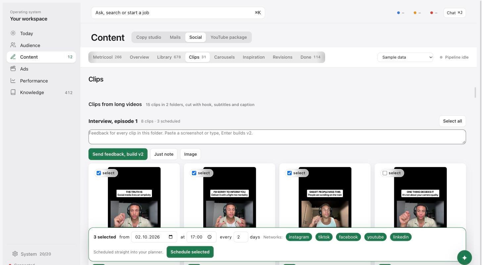The image size is (482, 265).
Task: Click the every-days interval number field
Action: coord(241,237)
